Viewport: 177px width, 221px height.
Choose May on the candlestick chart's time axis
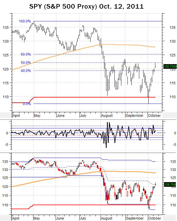click(x=37, y=218)
